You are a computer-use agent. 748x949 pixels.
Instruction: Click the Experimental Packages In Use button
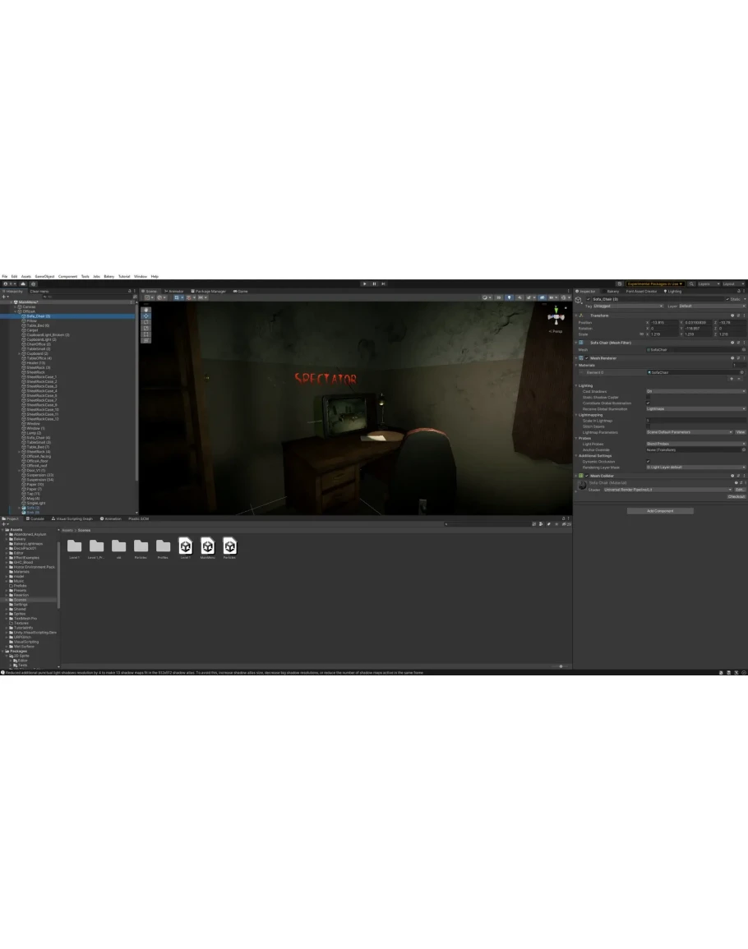[x=655, y=283]
